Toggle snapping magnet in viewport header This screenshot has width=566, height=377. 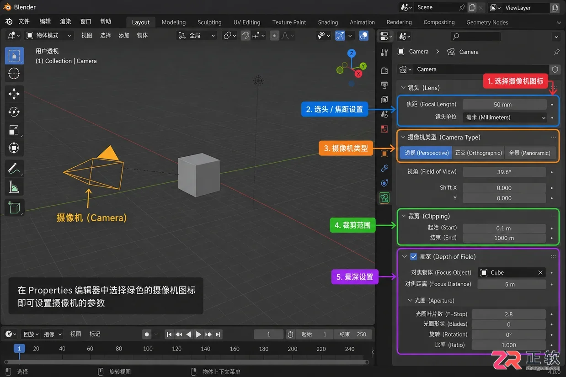[246, 36]
